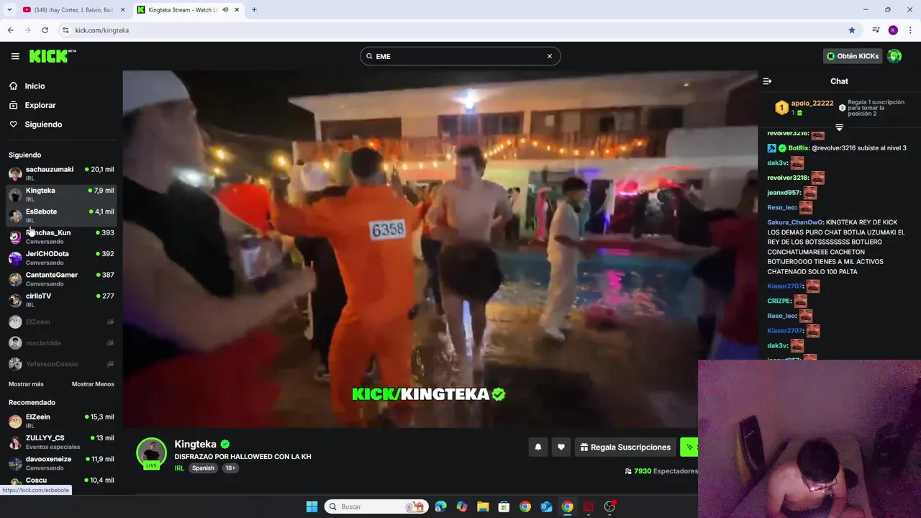Open Copilot from taskbar

(x=462, y=506)
